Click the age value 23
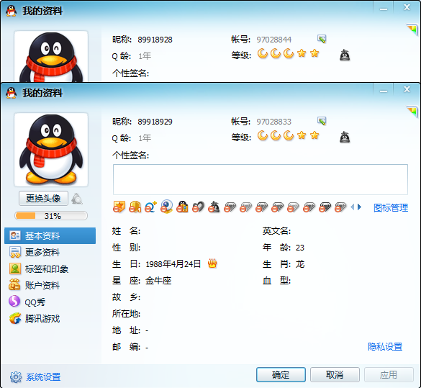Viewport: 421px width, 388px height. [x=300, y=248]
